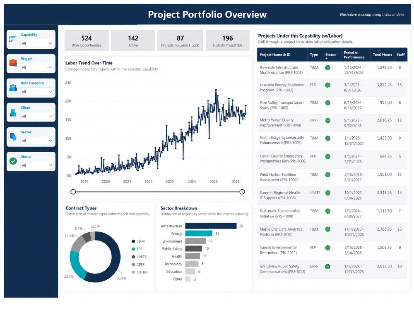Open the Client filter dropdown
414x310 pixels.
37,116
